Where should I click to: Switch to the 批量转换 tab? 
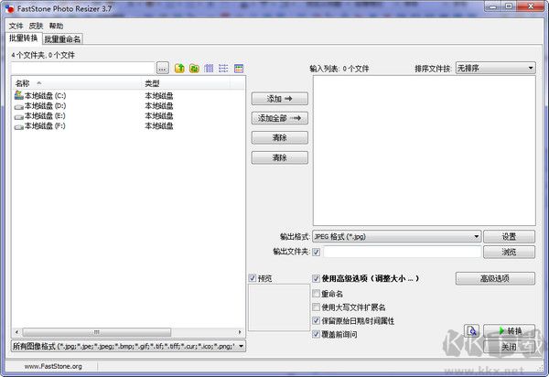tap(24, 38)
